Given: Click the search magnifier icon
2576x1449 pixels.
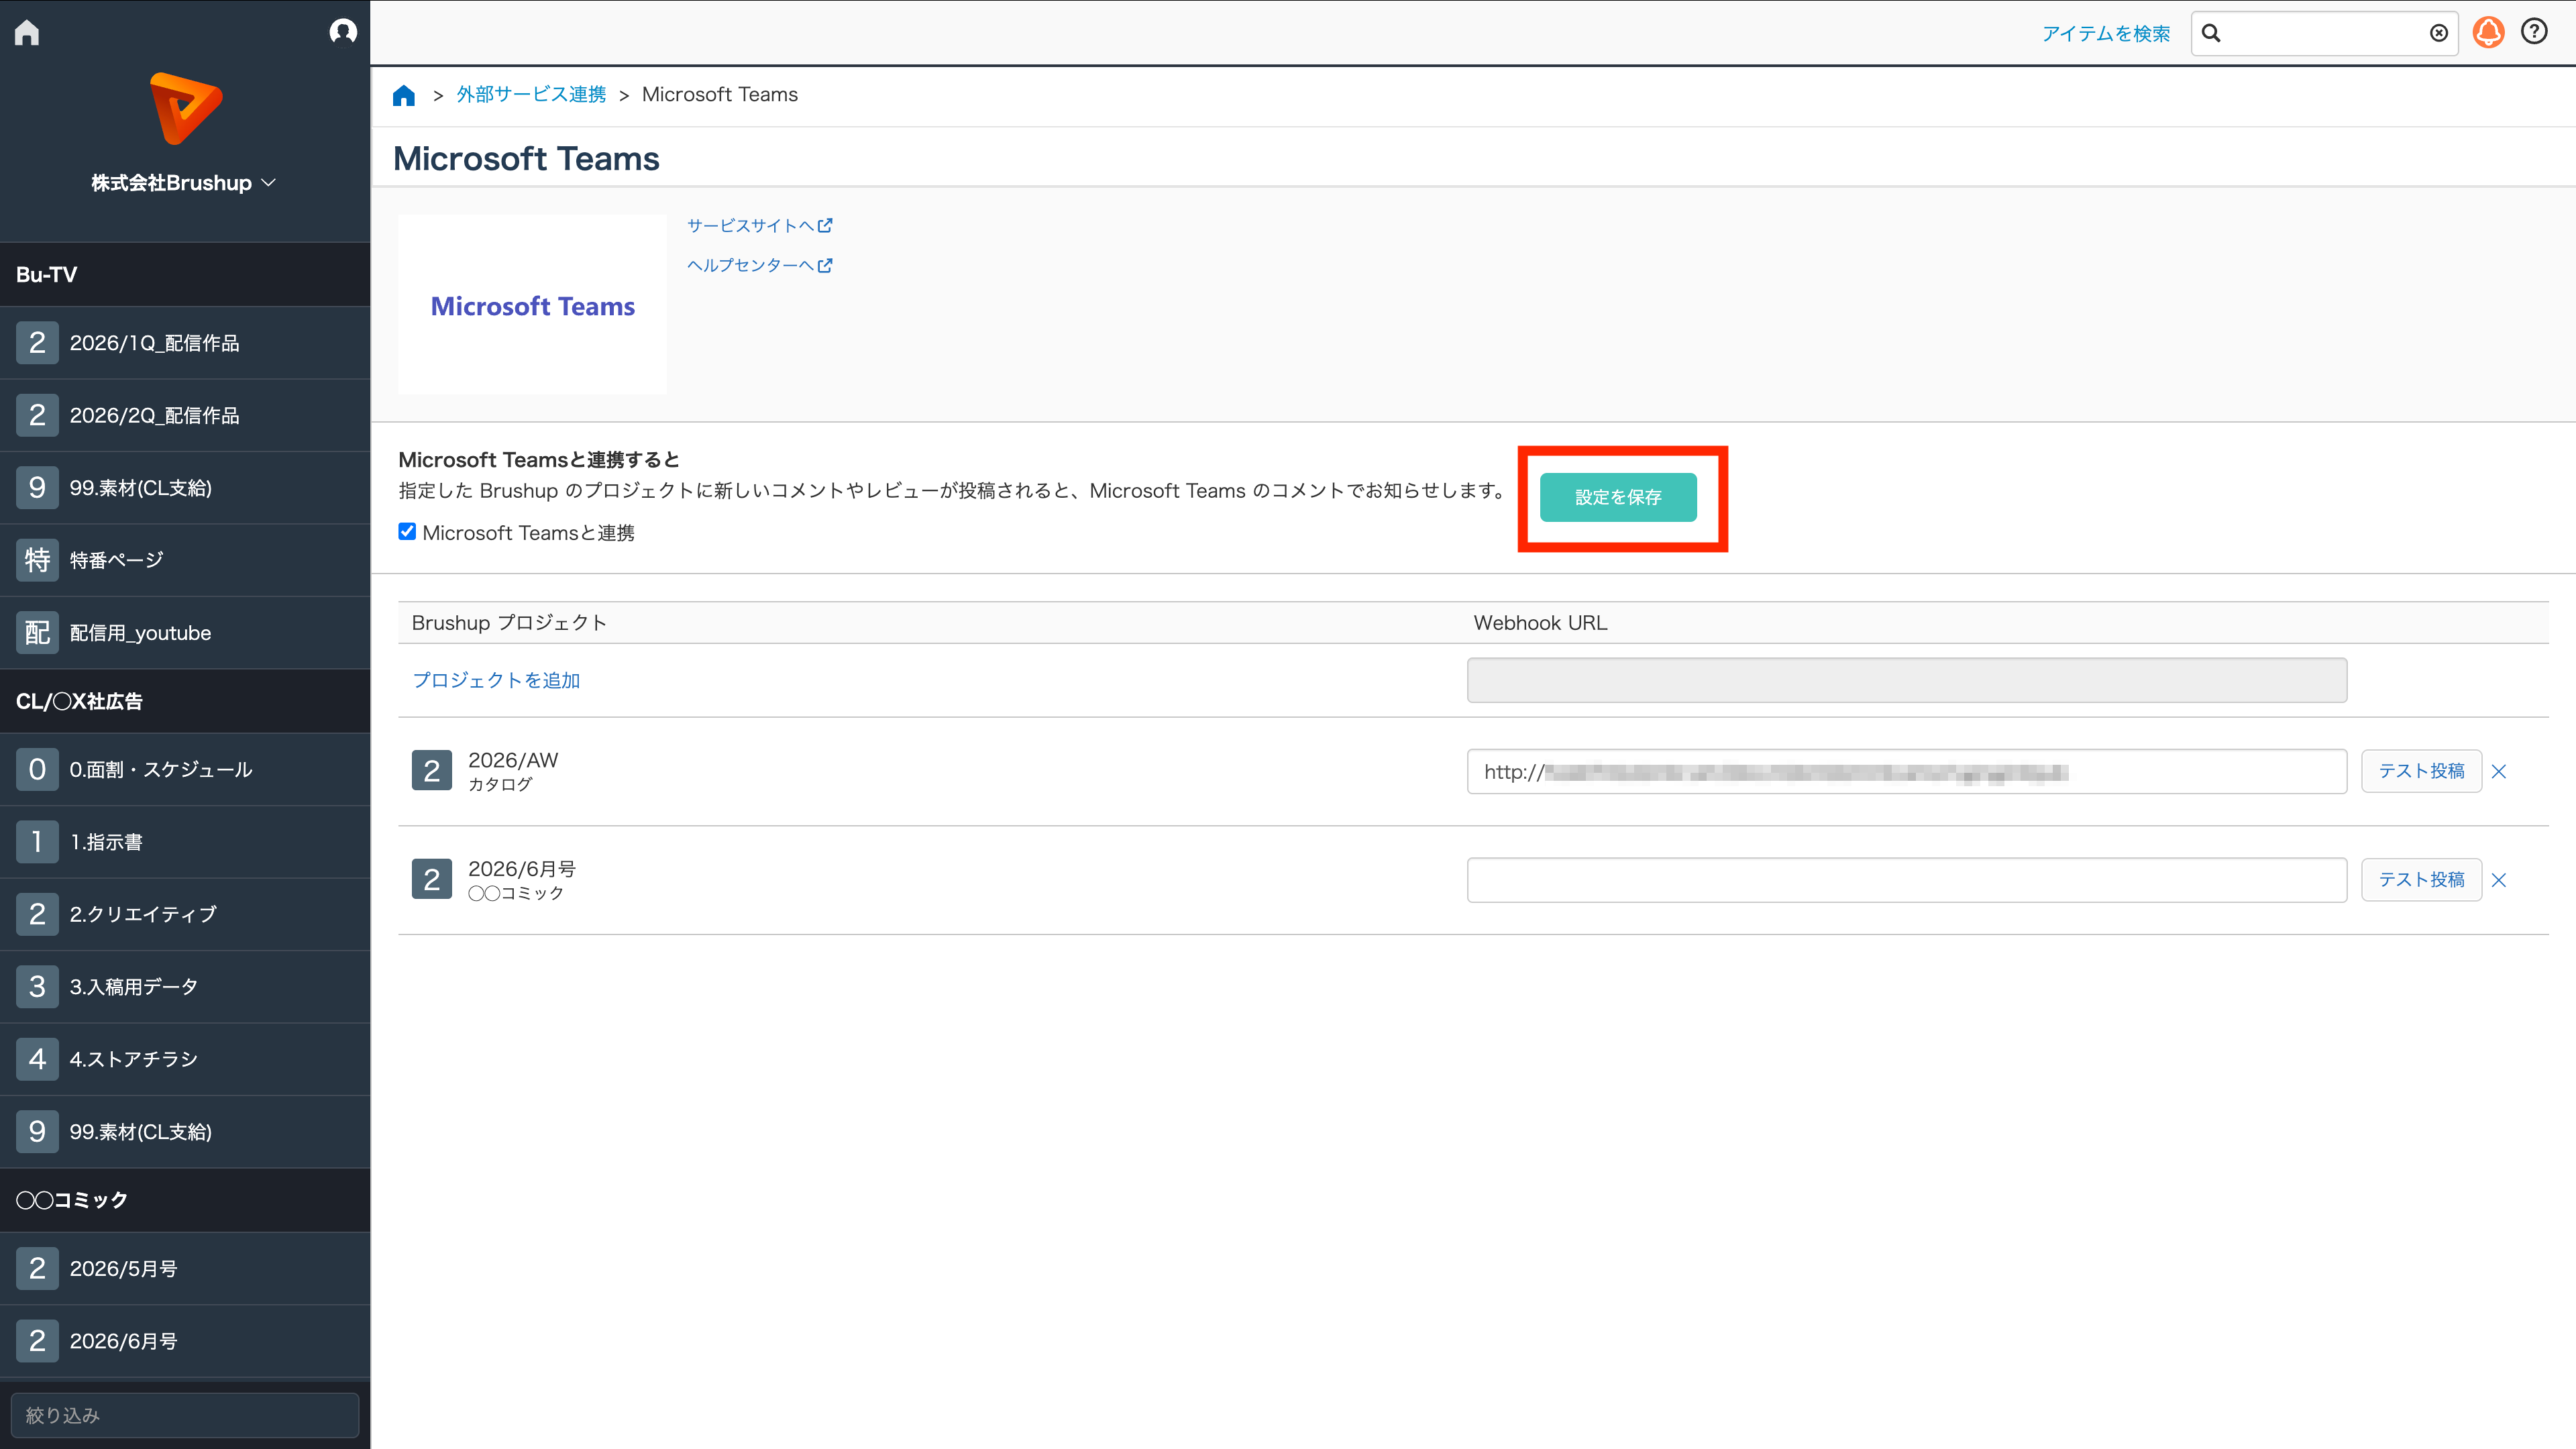Looking at the screenshot, I should (x=2211, y=33).
